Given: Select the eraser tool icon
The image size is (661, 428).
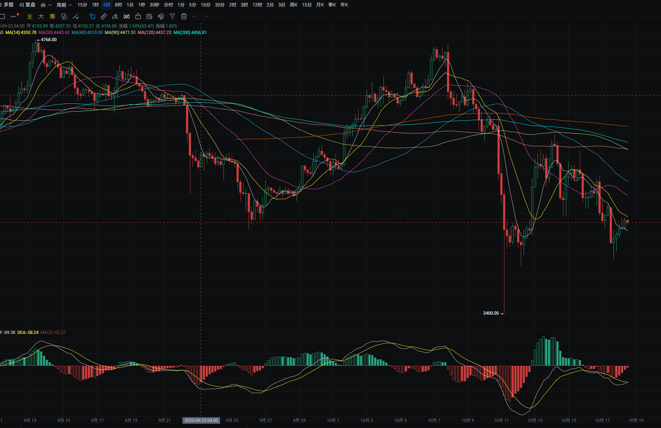Looking at the screenshot, I should (115, 16).
